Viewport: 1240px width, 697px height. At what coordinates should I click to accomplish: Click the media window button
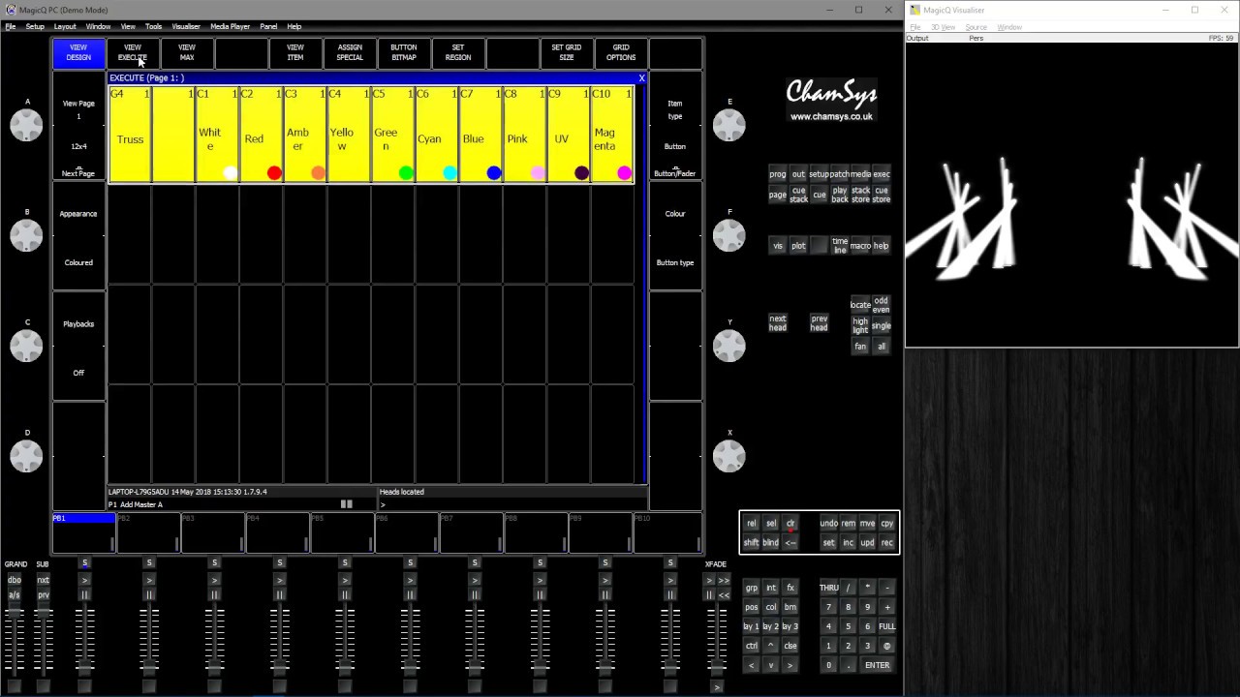(860, 174)
